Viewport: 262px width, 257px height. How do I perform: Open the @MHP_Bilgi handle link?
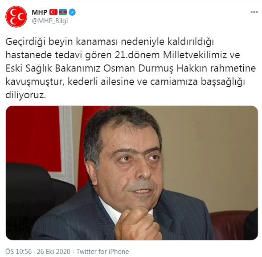click(50, 21)
